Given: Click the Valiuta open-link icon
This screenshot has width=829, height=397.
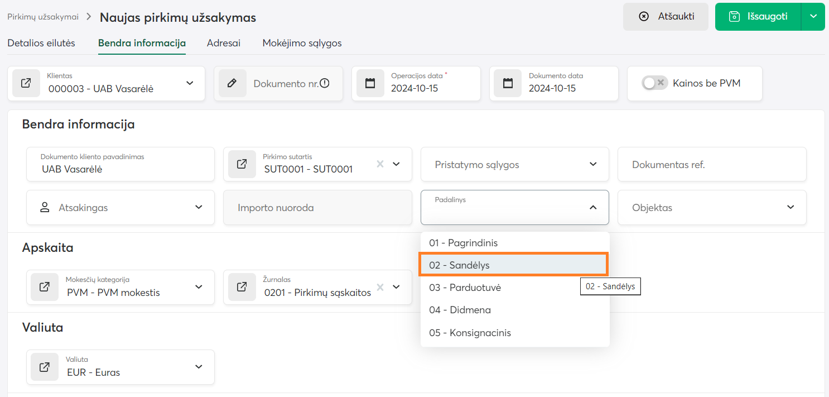Looking at the screenshot, I should 45,367.
